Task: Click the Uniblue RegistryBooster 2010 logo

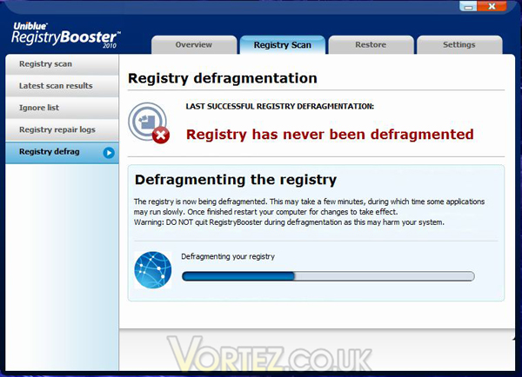Action: point(65,36)
